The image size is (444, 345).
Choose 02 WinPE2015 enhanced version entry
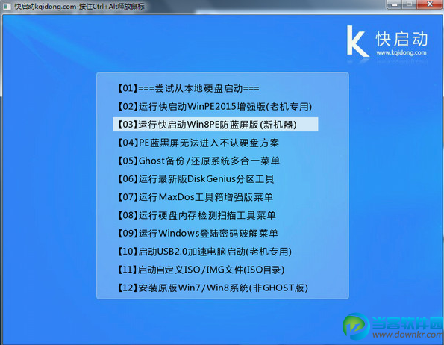point(215,107)
